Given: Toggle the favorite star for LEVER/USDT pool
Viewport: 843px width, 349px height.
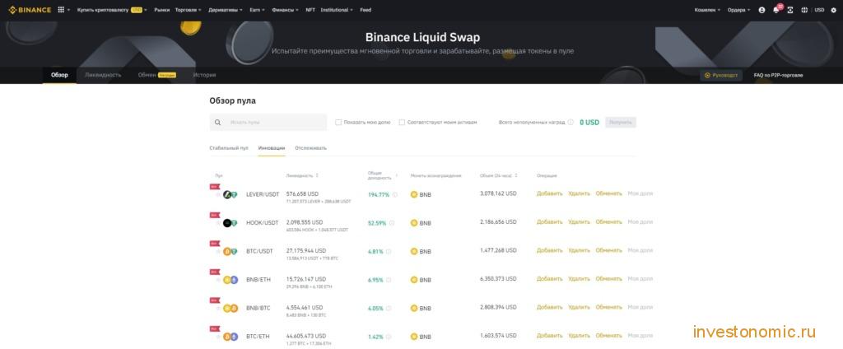Looking at the screenshot, I should (x=218, y=194).
